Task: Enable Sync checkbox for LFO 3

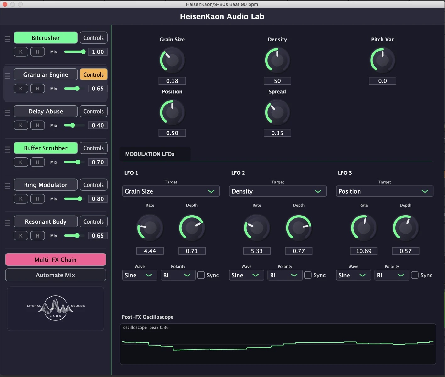Action: (415, 275)
